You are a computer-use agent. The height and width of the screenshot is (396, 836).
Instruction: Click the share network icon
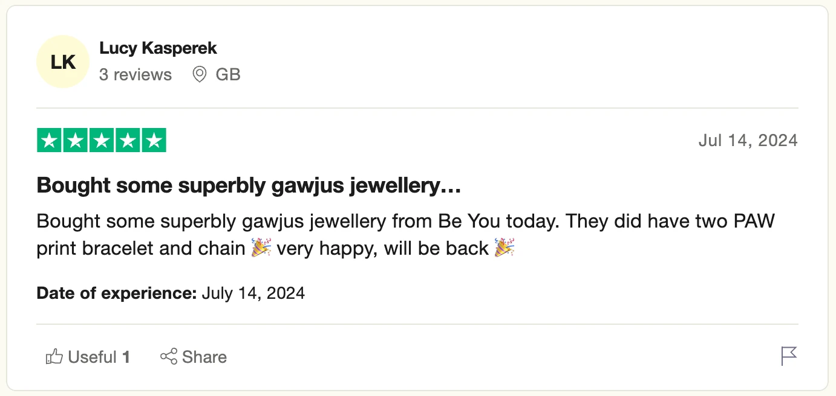(x=169, y=357)
